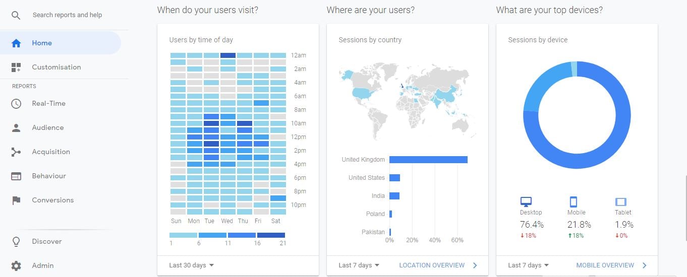Open the Mobile Overview link
The width and height of the screenshot is (687, 277).
tap(605, 265)
